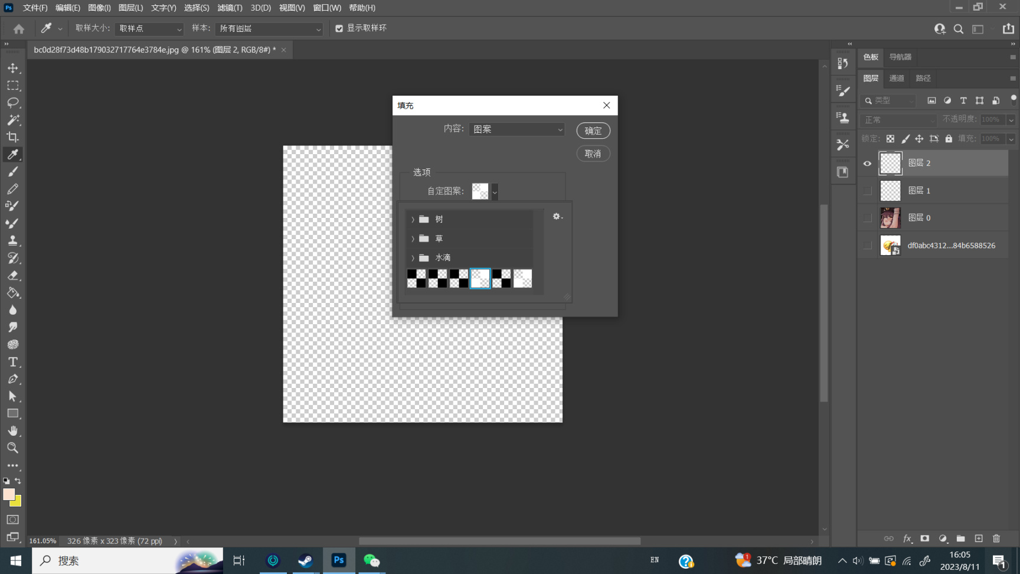Select the Blur tool
This screenshot has height=574, width=1020.
coord(13,309)
